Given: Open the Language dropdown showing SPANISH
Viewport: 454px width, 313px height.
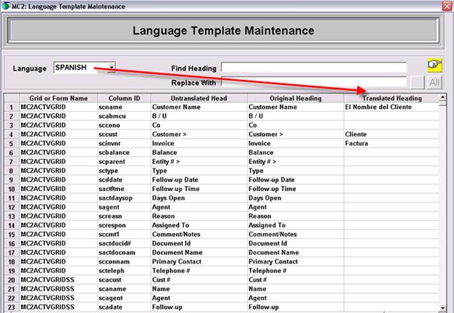Looking at the screenshot, I should point(111,68).
